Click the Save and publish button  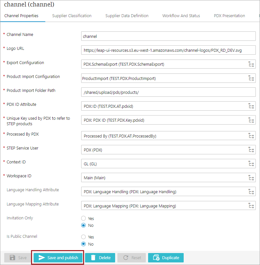point(58,258)
